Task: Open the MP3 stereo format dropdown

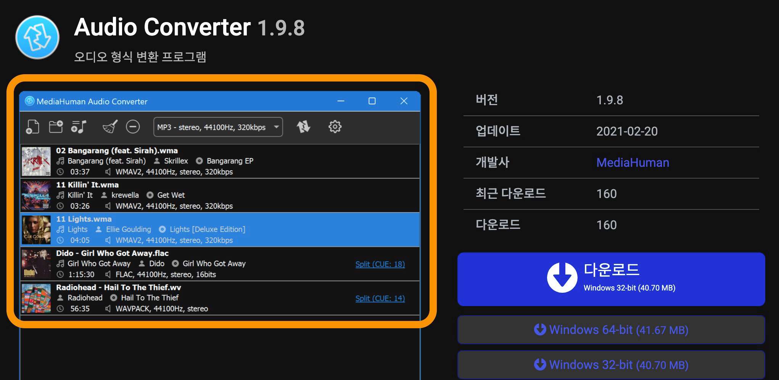Action: [218, 127]
